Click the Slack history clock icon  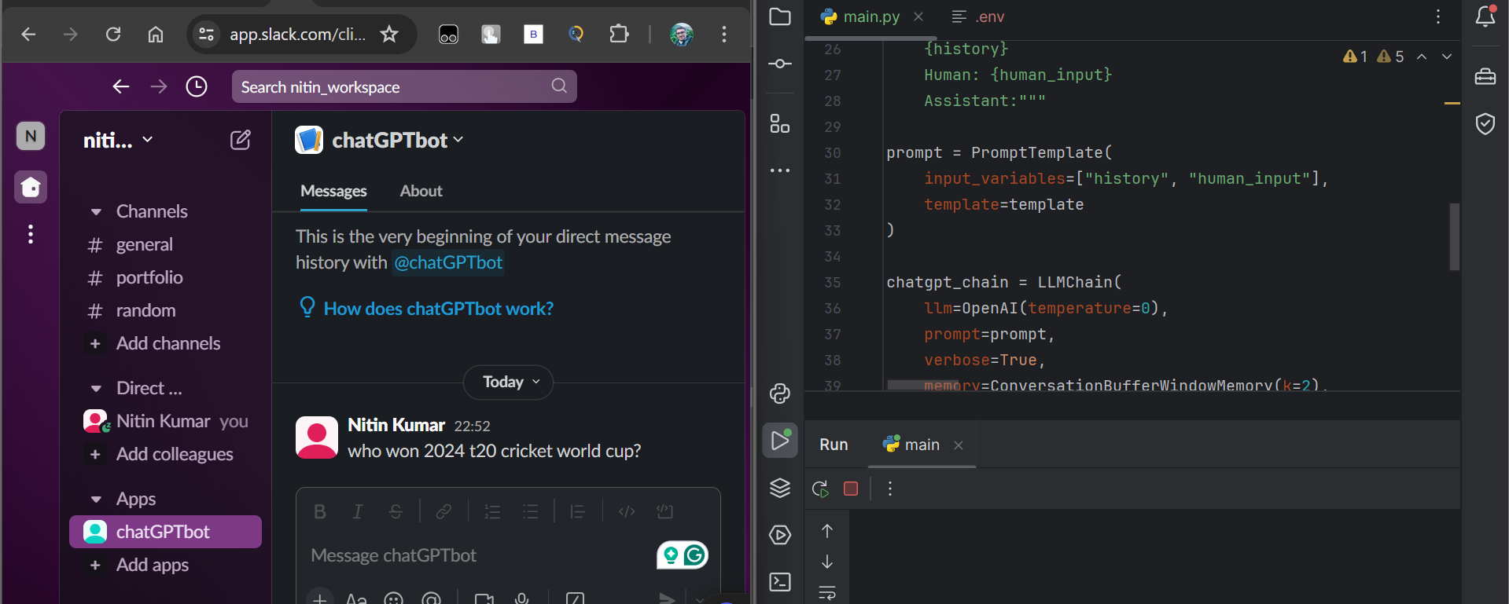(197, 86)
